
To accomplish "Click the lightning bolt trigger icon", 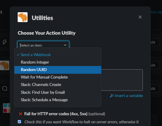I will pos(4,42).
